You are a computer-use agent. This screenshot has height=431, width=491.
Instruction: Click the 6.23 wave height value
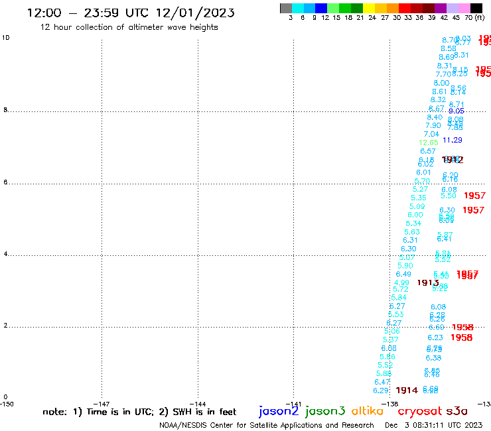pyautogui.click(x=435, y=338)
